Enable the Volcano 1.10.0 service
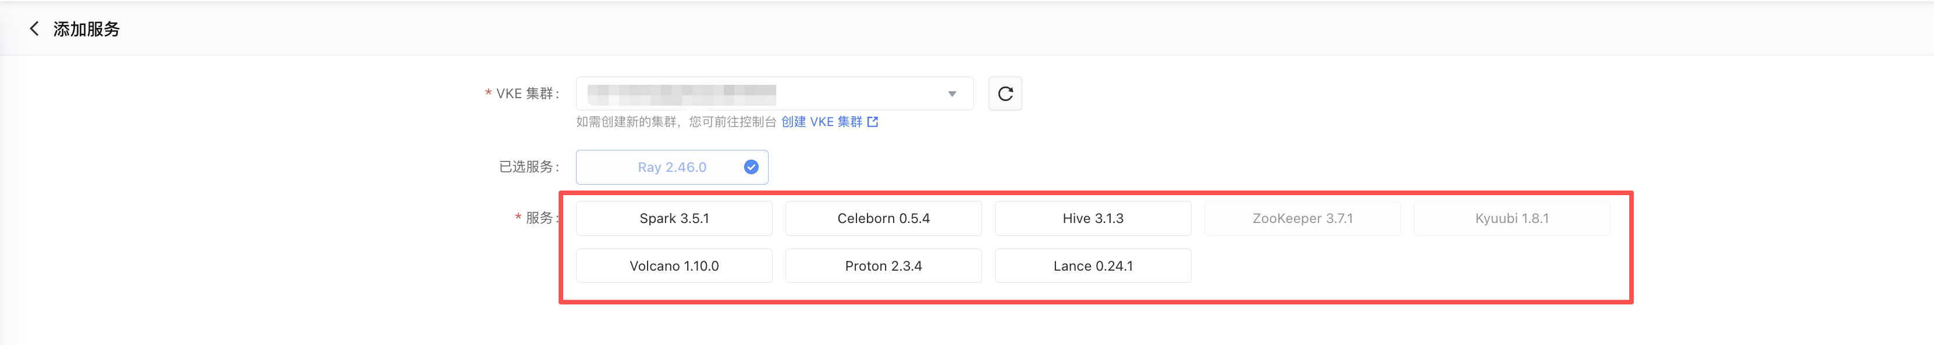Image resolution: width=1934 pixels, height=345 pixels. 673,266
